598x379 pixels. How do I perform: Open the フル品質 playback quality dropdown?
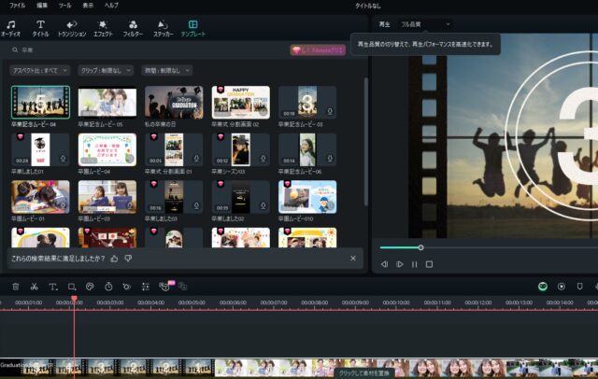tap(424, 23)
